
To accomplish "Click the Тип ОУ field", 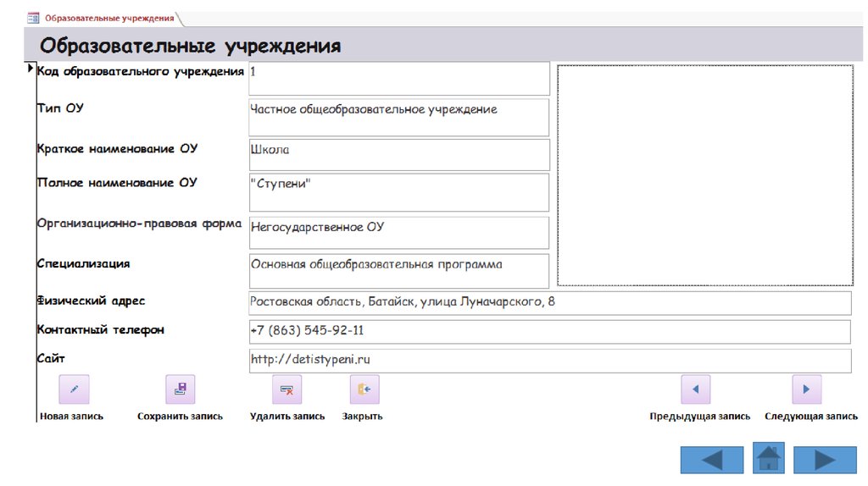I will point(398,117).
